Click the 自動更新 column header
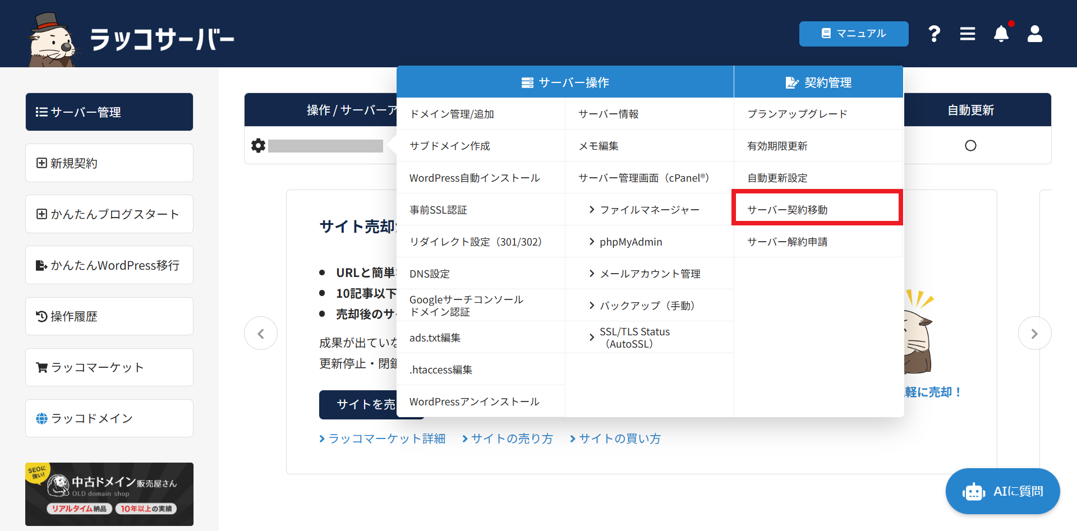 pos(970,110)
